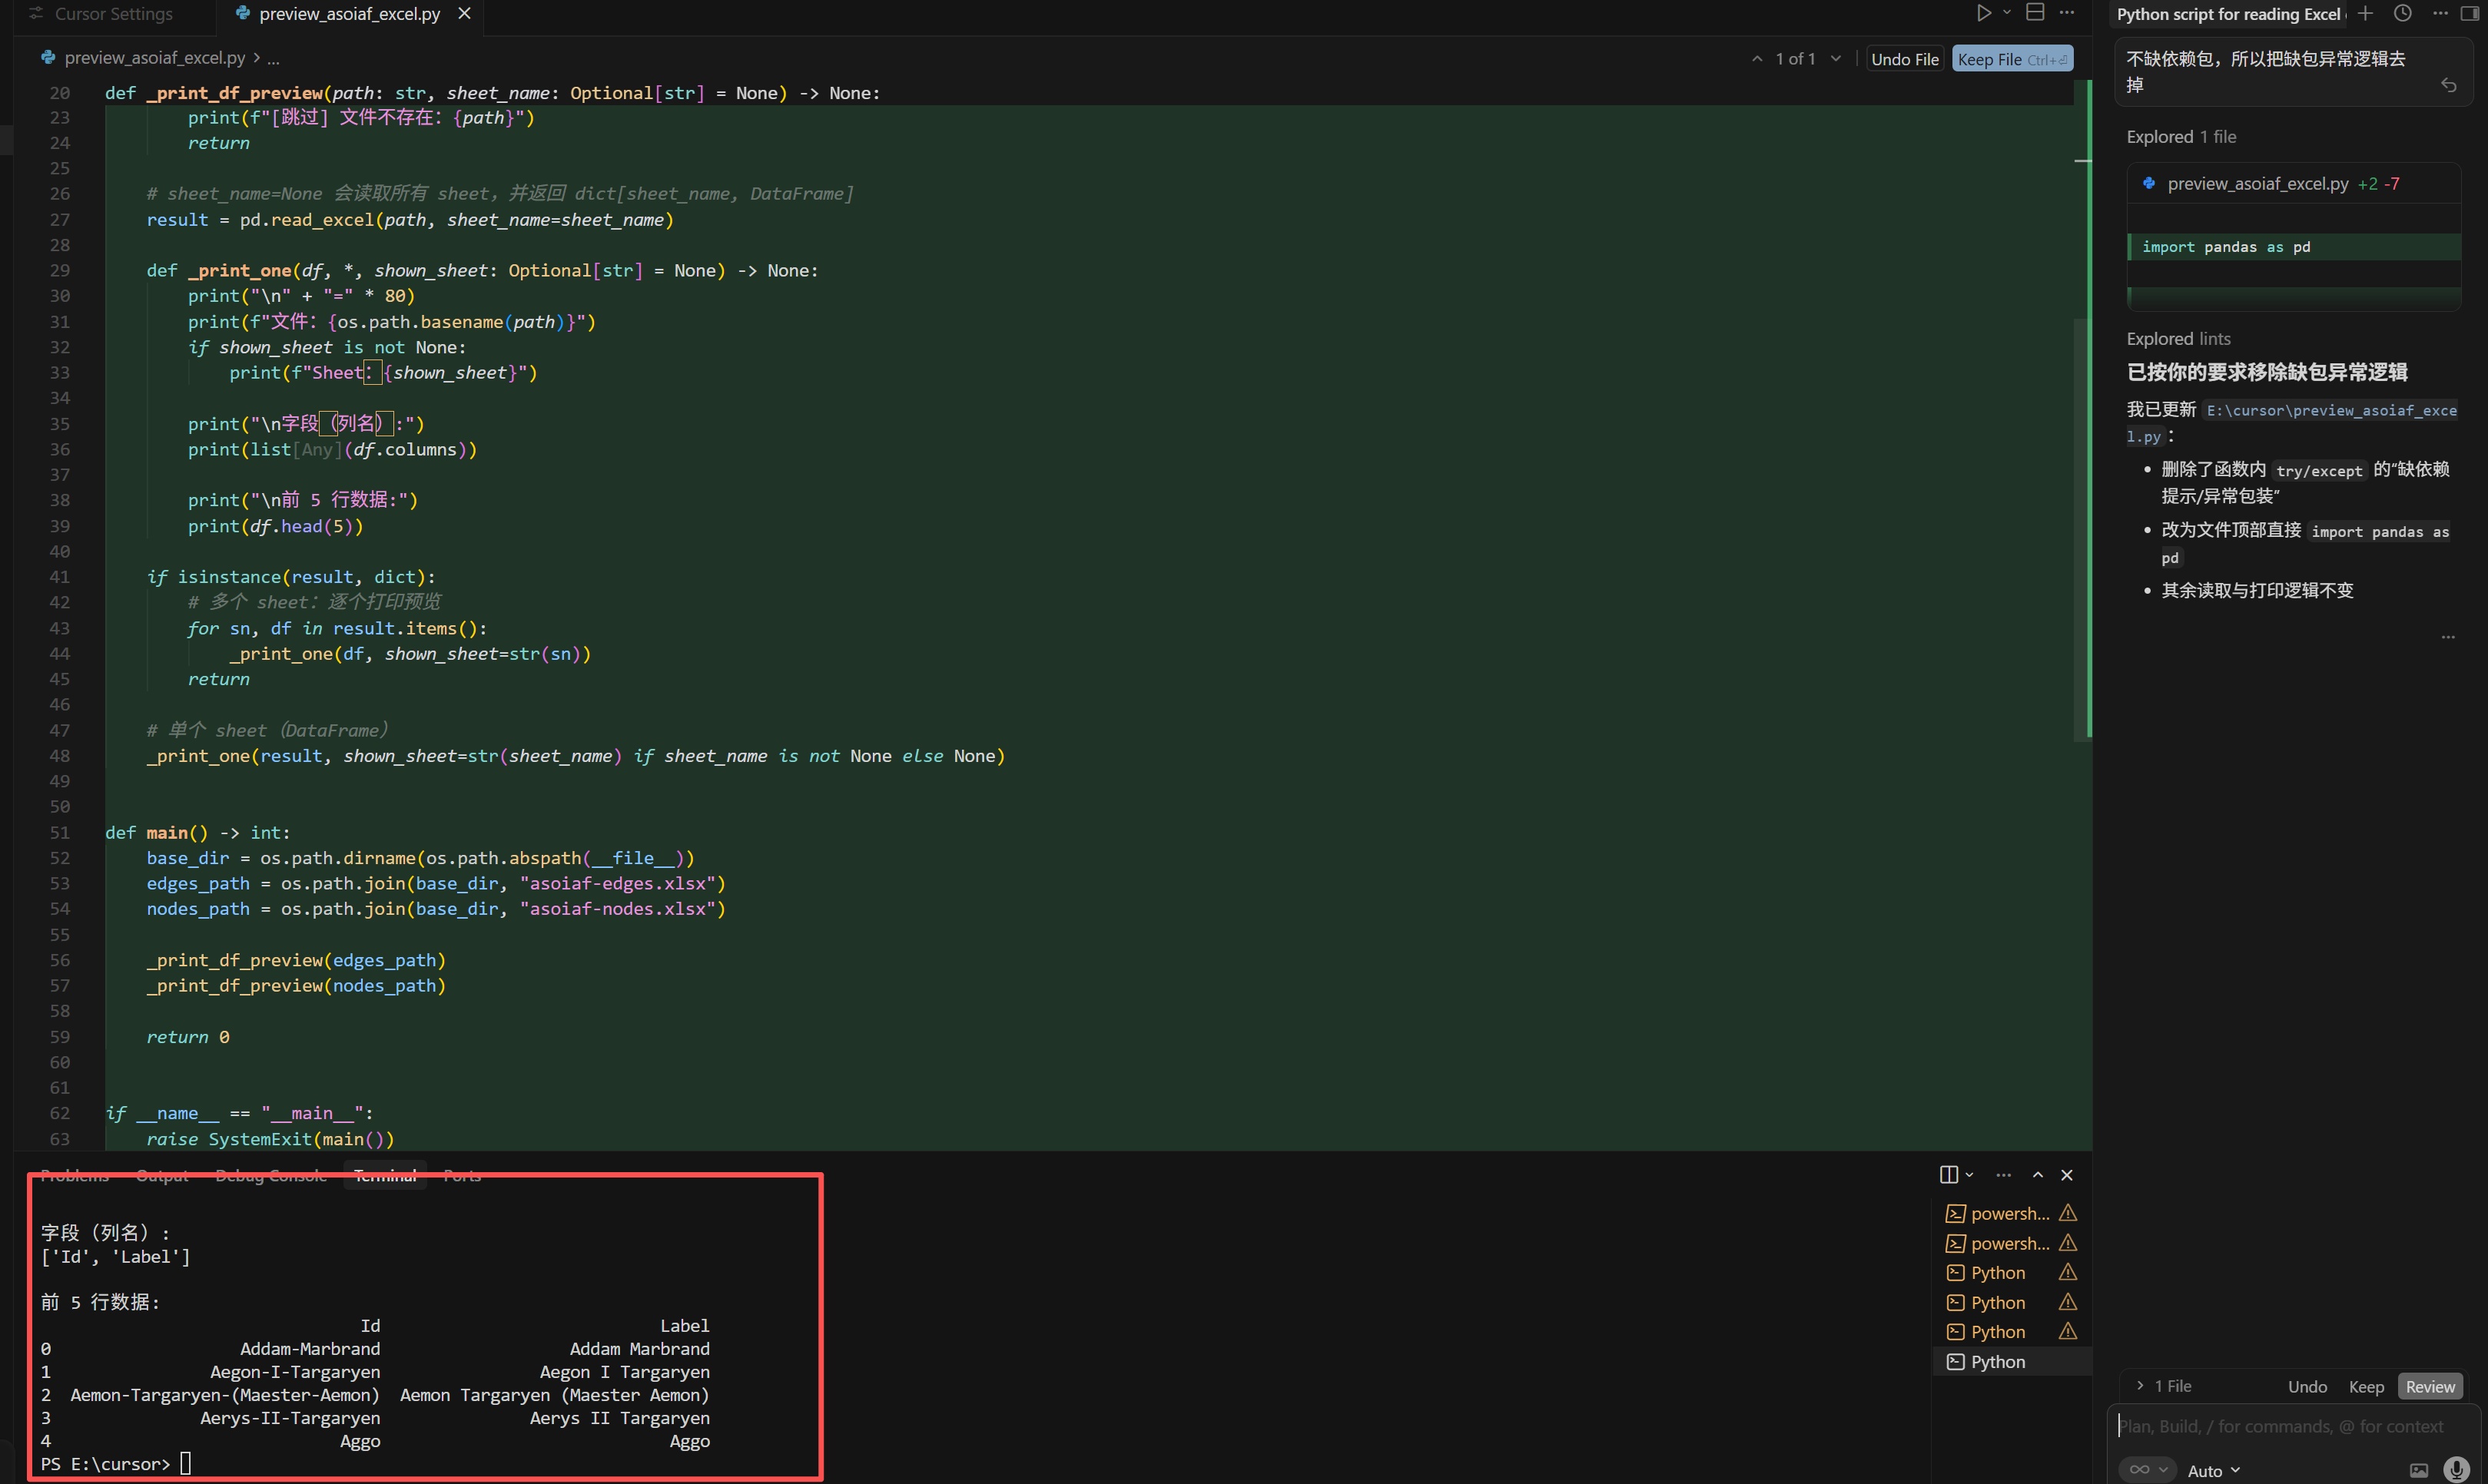Open chat history clock icon

coord(2403,13)
